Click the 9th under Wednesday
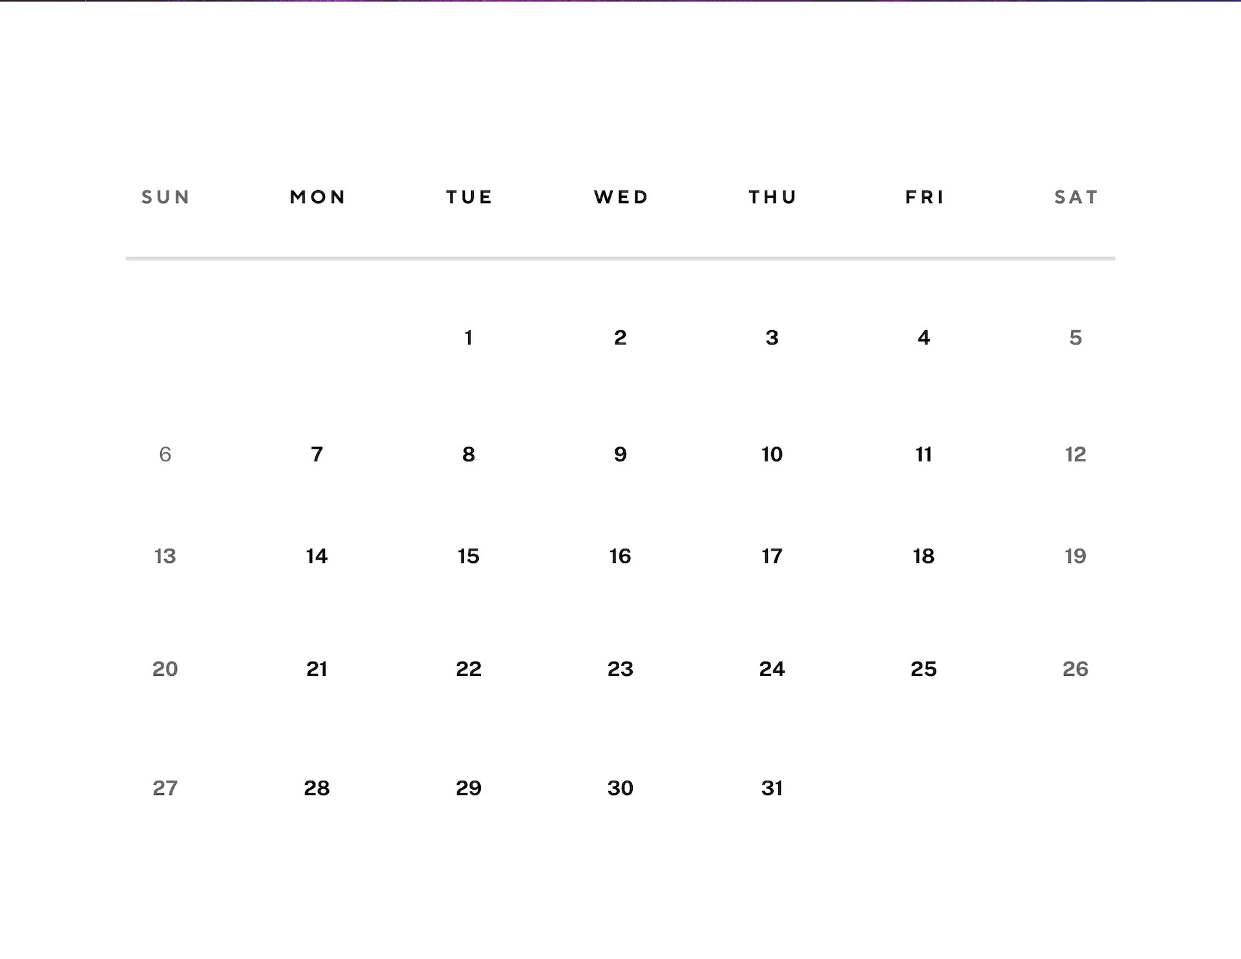The width and height of the screenshot is (1241, 959). (620, 454)
